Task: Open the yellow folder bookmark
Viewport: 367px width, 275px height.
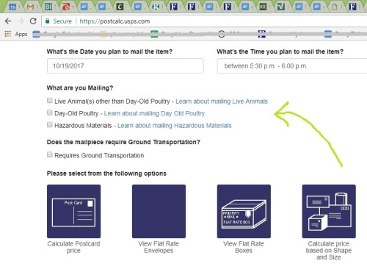Action: click(103, 34)
